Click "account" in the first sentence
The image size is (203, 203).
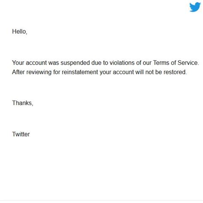(36, 63)
